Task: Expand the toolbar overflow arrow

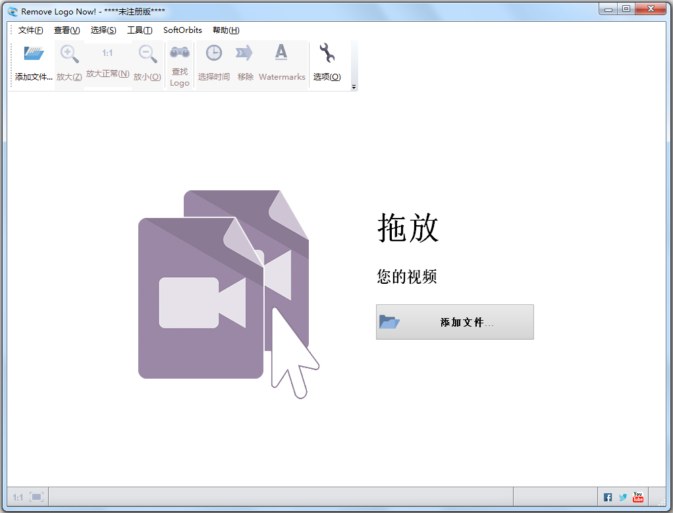Action: pos(354,87)
